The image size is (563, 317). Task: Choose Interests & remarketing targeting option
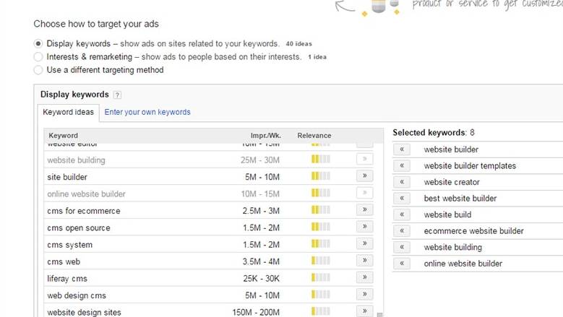point(38,57)
